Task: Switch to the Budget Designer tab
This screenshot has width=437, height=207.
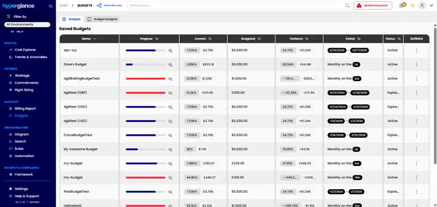Action: [x=102, y=19]
